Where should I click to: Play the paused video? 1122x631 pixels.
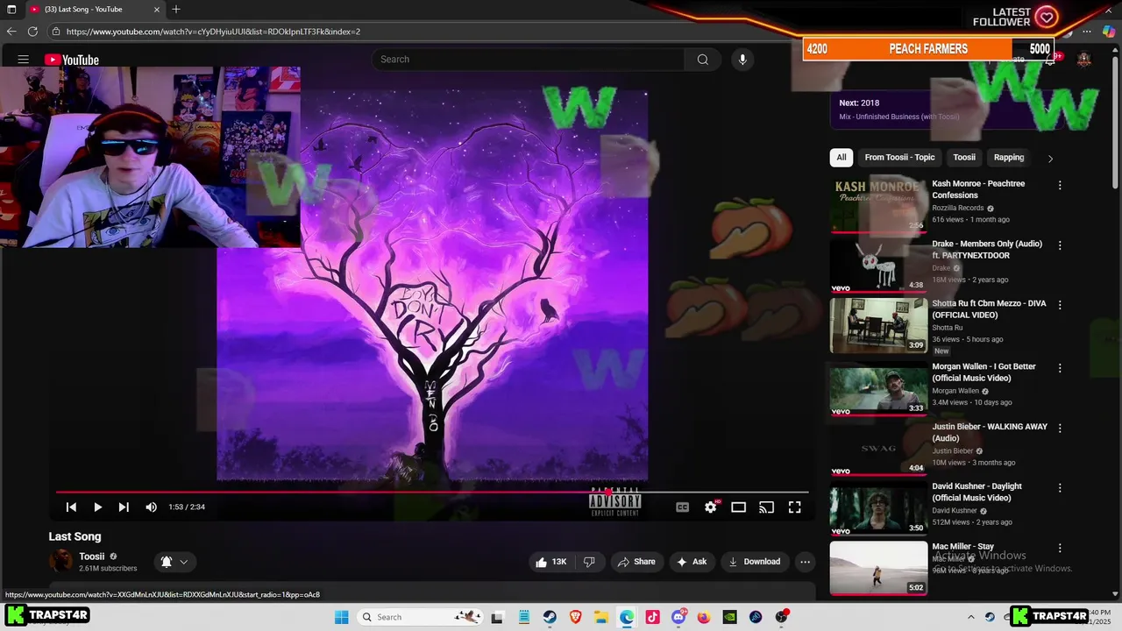(x=97, y=507)
